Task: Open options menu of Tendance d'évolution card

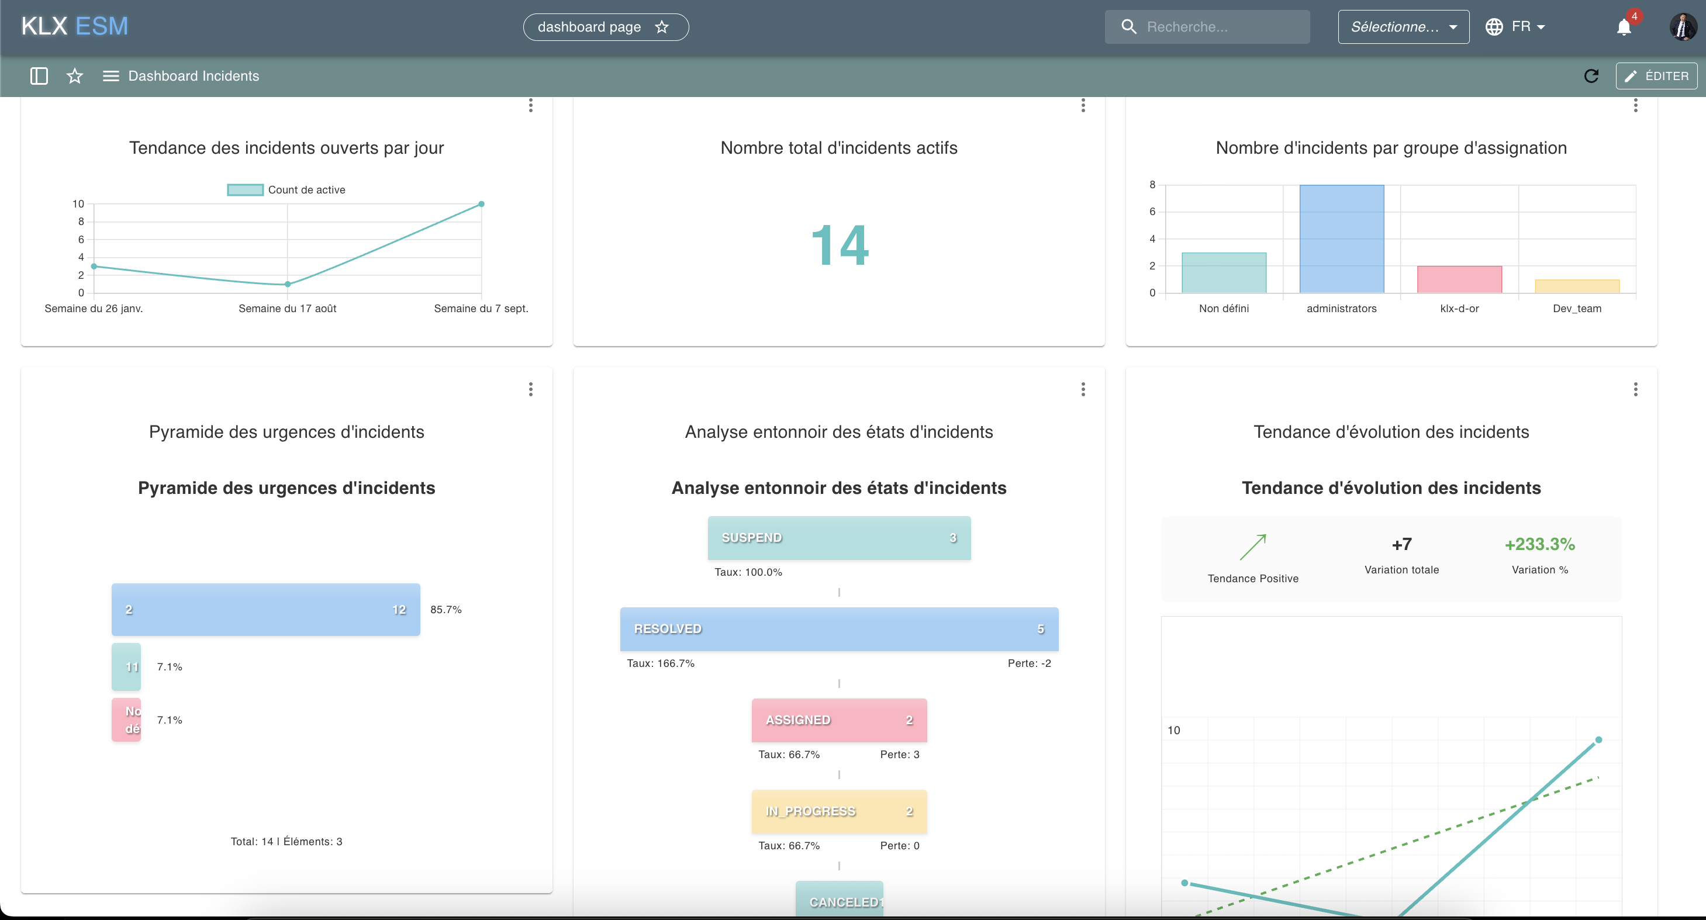Action: click(x=1635, y=389)
